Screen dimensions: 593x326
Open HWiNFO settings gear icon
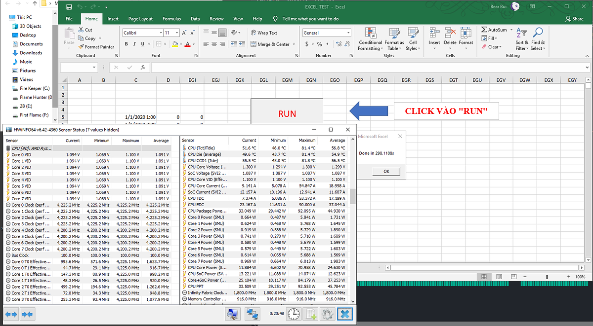point(327,314)
